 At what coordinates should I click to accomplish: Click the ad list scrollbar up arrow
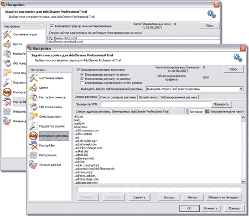tap(243, 117)
